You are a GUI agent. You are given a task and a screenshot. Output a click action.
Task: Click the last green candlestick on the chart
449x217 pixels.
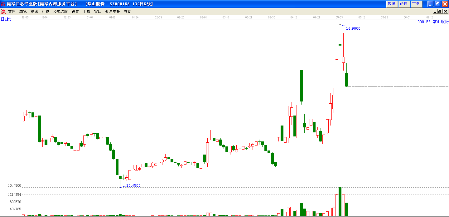[x=346, y=80]
